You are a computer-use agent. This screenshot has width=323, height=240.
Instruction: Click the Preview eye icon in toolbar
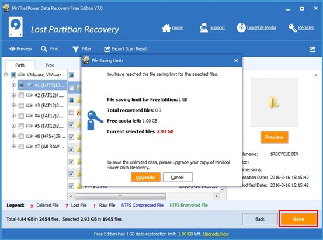(12, 49)
